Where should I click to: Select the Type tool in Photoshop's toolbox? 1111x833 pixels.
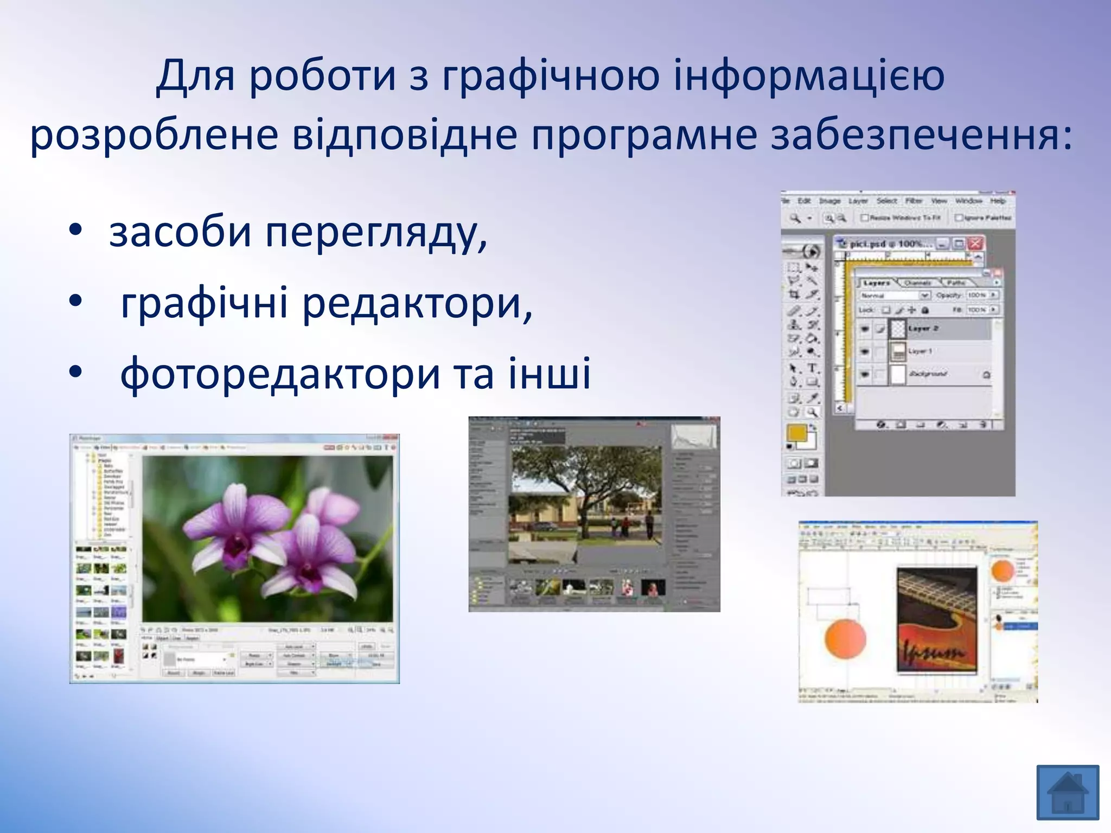(812, 368)
